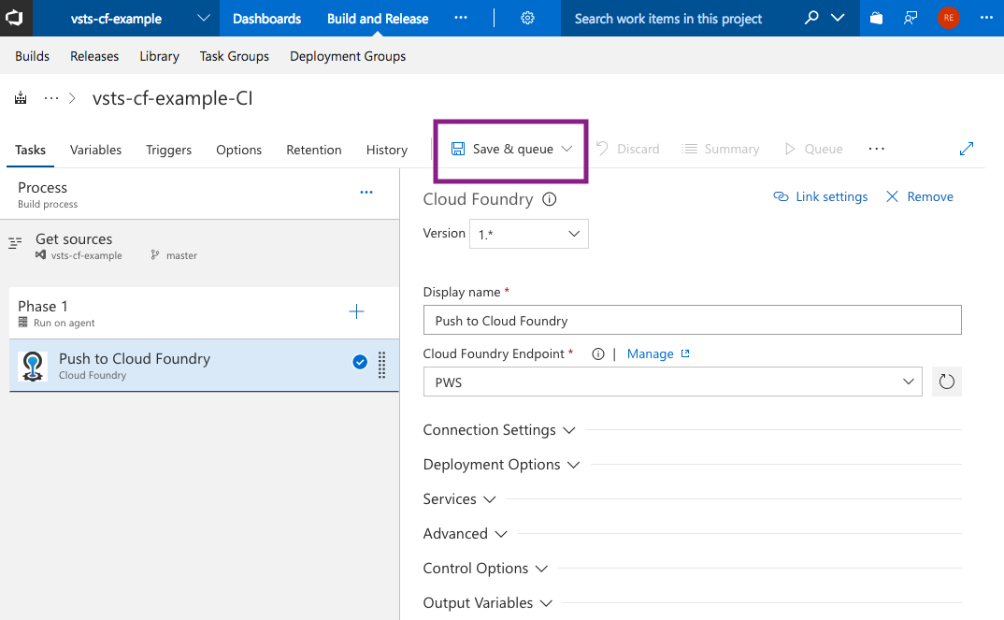Viewport: 1004px width, 620px height.
Task: Open the Cloud Foundry Endpoint PWS dropdown
Action: coord(673,382)
